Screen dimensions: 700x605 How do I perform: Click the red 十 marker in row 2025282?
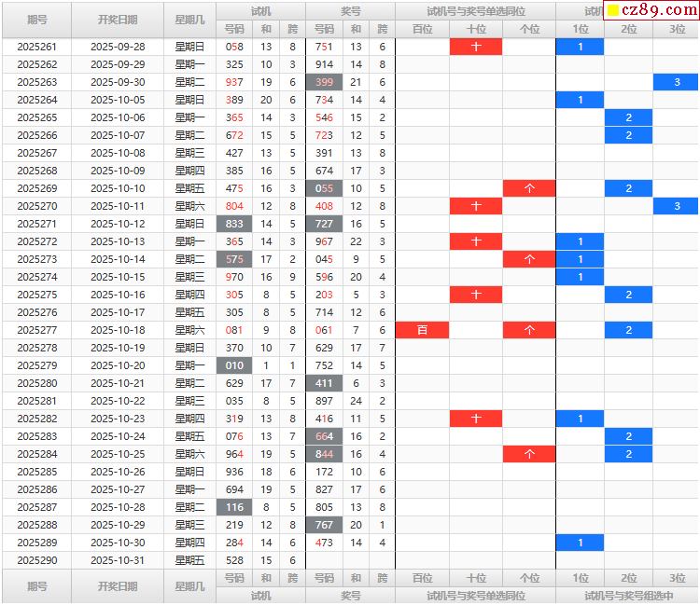click(476, 419)
